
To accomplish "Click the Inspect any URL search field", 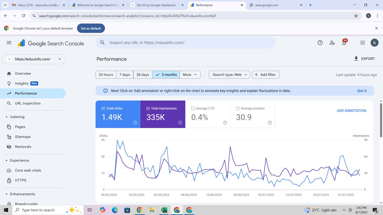I will [189, 43].
